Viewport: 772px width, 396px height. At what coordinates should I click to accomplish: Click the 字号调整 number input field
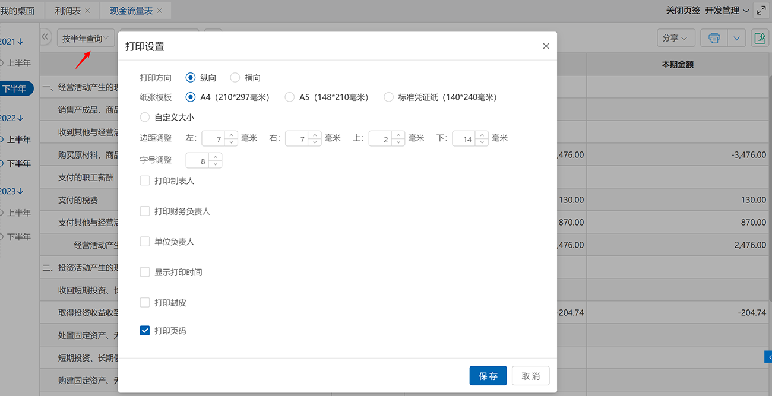198,161
